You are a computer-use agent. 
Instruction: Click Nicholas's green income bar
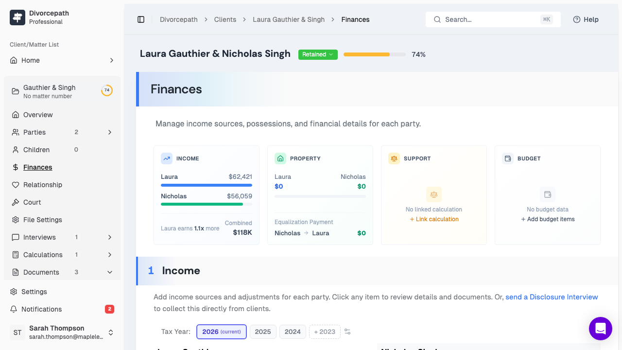(207, 204)
